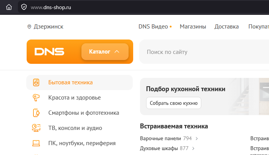Viewport: 269px width, 155px height.
Task: Click the Собрать свою кухню button
Action: [x=173, y=103]
